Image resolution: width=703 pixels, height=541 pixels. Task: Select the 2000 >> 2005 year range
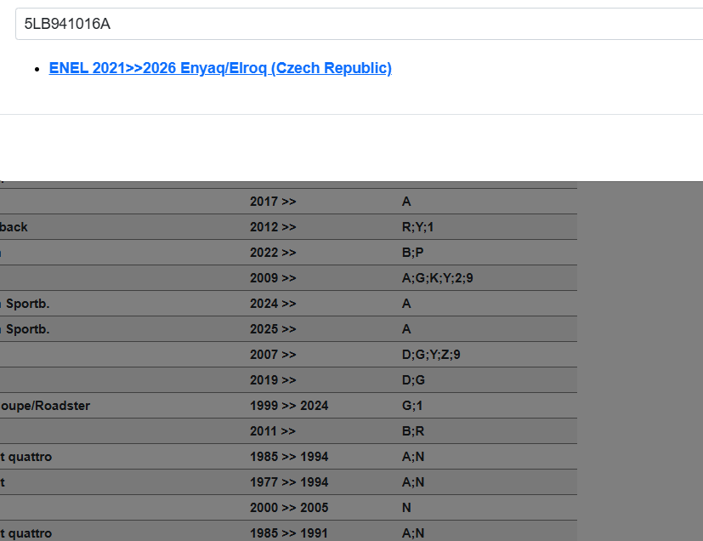coord(289,508)
